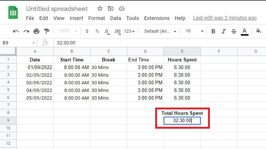Open the Default (Arial) font dropdown
Image resolution: width=266 pixels, height=149 pixels.
[160, 31]
